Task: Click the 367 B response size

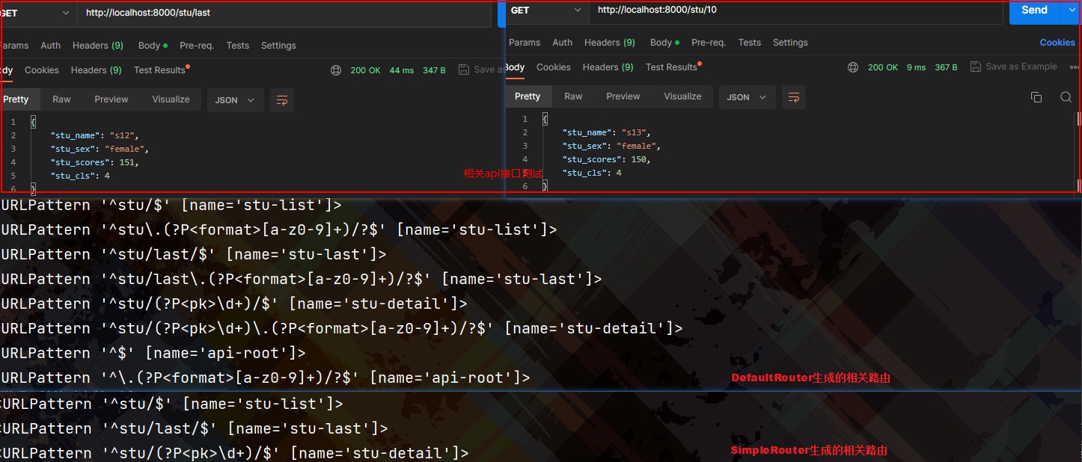Action: pyautogui.click(x=946, y=67)
